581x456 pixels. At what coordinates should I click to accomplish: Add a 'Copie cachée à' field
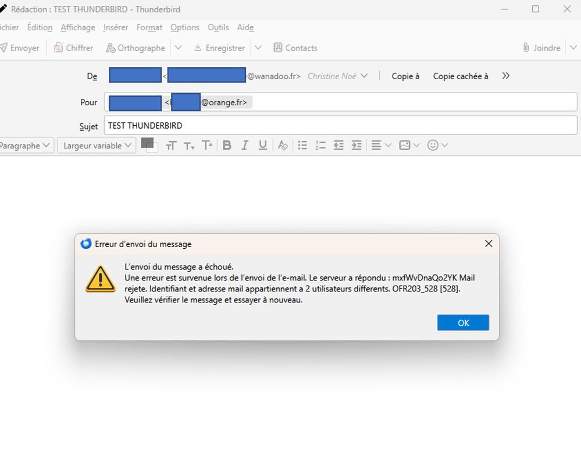tap(461, 76)
